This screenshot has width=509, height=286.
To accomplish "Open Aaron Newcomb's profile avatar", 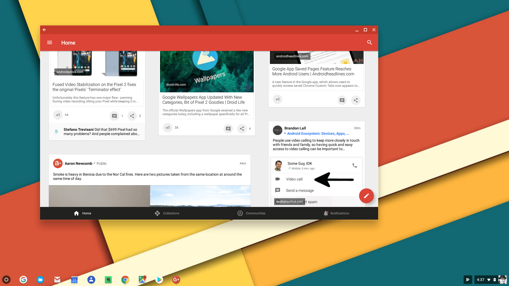I will pos(58,163).
